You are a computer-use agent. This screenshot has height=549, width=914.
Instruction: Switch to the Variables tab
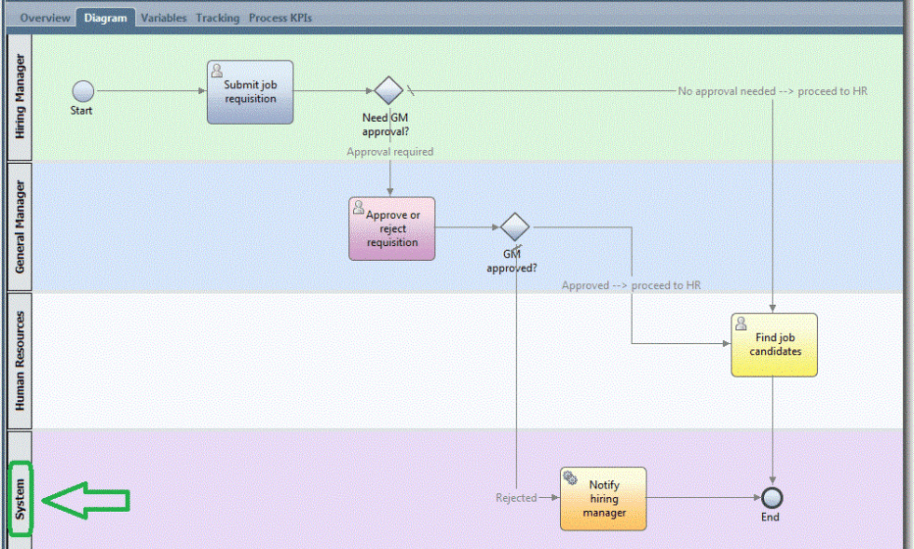tap(163, 18)
